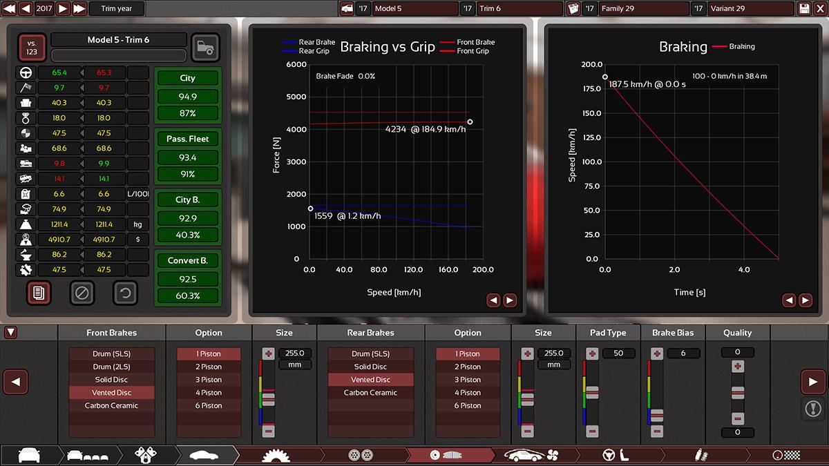This screenshot has height=466, width=829.
Task: Increase front brake size with plus
Action: (x=269, y=353)
